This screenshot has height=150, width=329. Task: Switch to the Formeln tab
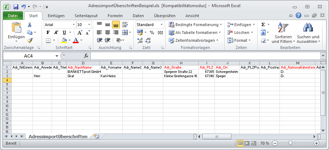click(x=115, y=16)
